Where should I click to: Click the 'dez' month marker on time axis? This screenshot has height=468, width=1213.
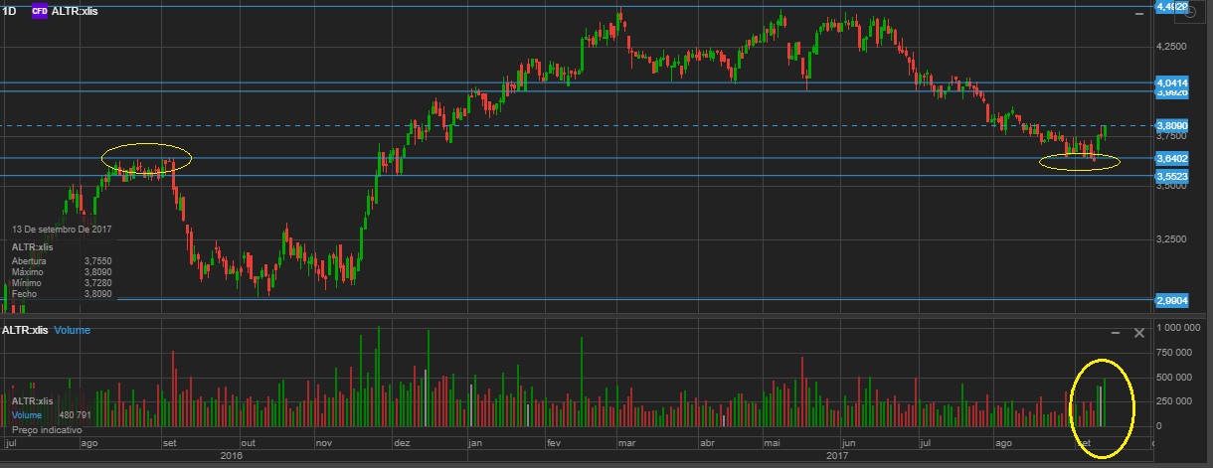402,444
